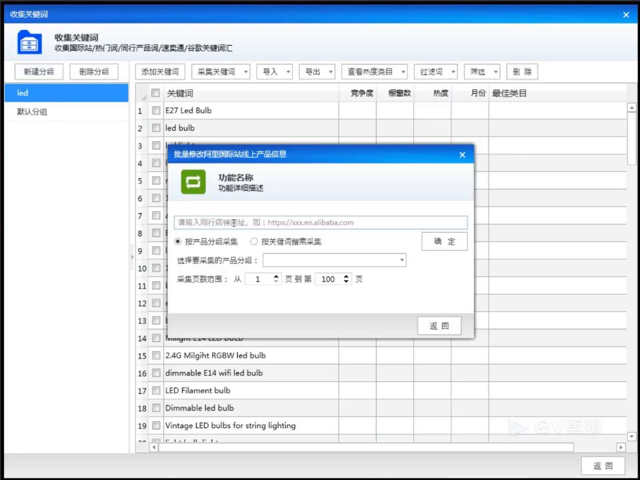Open 筛选 dropdown
The height and width of the screenshot is (480, 640).
tap(481, 72)
